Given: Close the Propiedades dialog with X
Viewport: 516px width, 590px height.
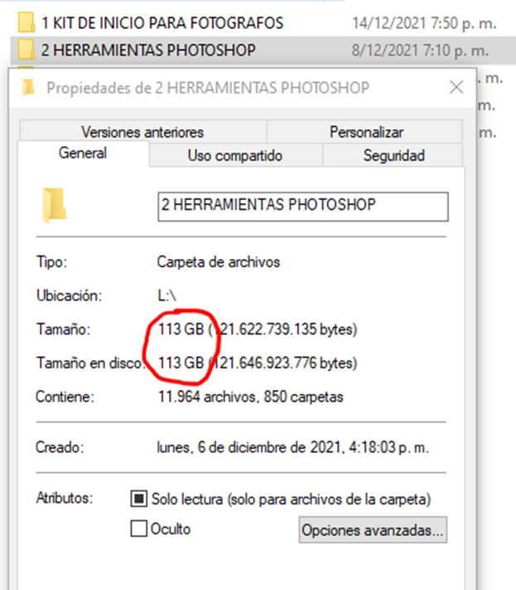Looking at the screenshot, I should (456, 87).
